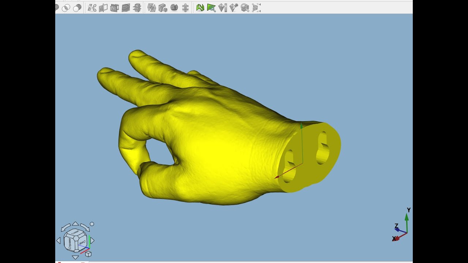
Task: Open the mini cube menu below nav cube
Action: [88, 254]
